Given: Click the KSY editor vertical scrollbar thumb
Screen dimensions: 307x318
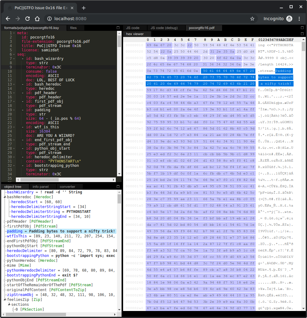Looking at the screenshot, I should (x=119, y=41).
